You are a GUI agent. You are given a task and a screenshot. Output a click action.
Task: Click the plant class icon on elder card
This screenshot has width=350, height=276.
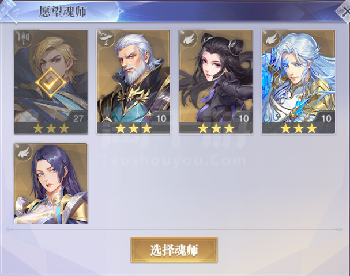106,39
